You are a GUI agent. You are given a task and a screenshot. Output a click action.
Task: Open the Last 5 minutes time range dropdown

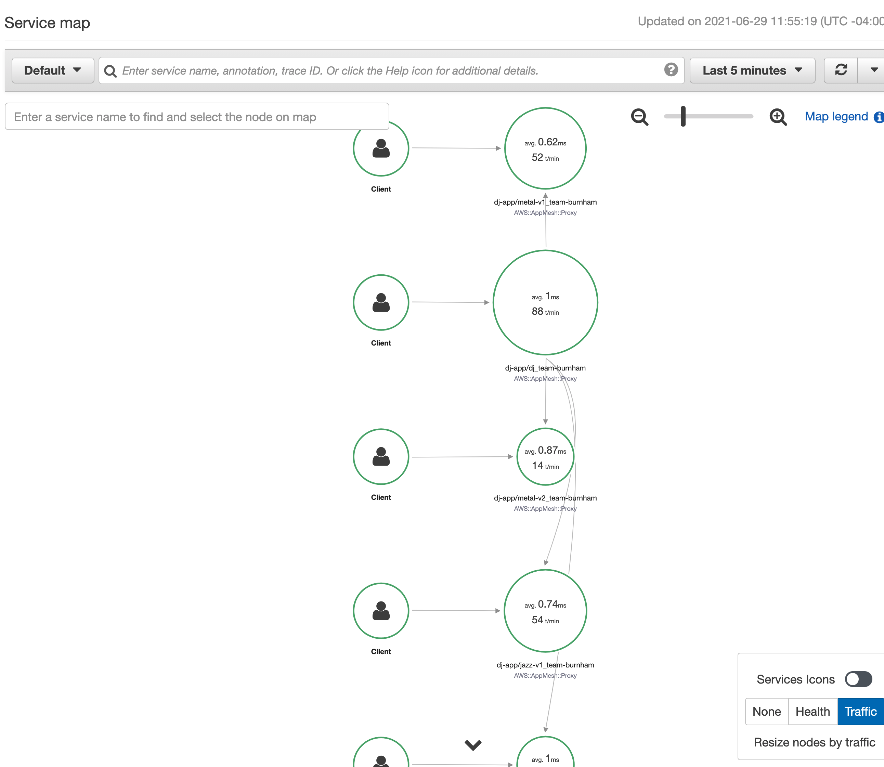coord(752,70)
